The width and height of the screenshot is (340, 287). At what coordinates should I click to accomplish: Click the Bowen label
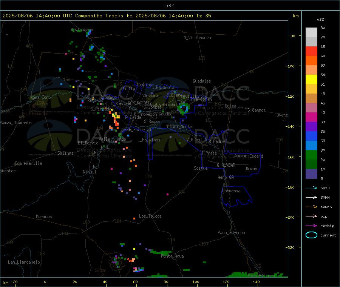point(251,169)
